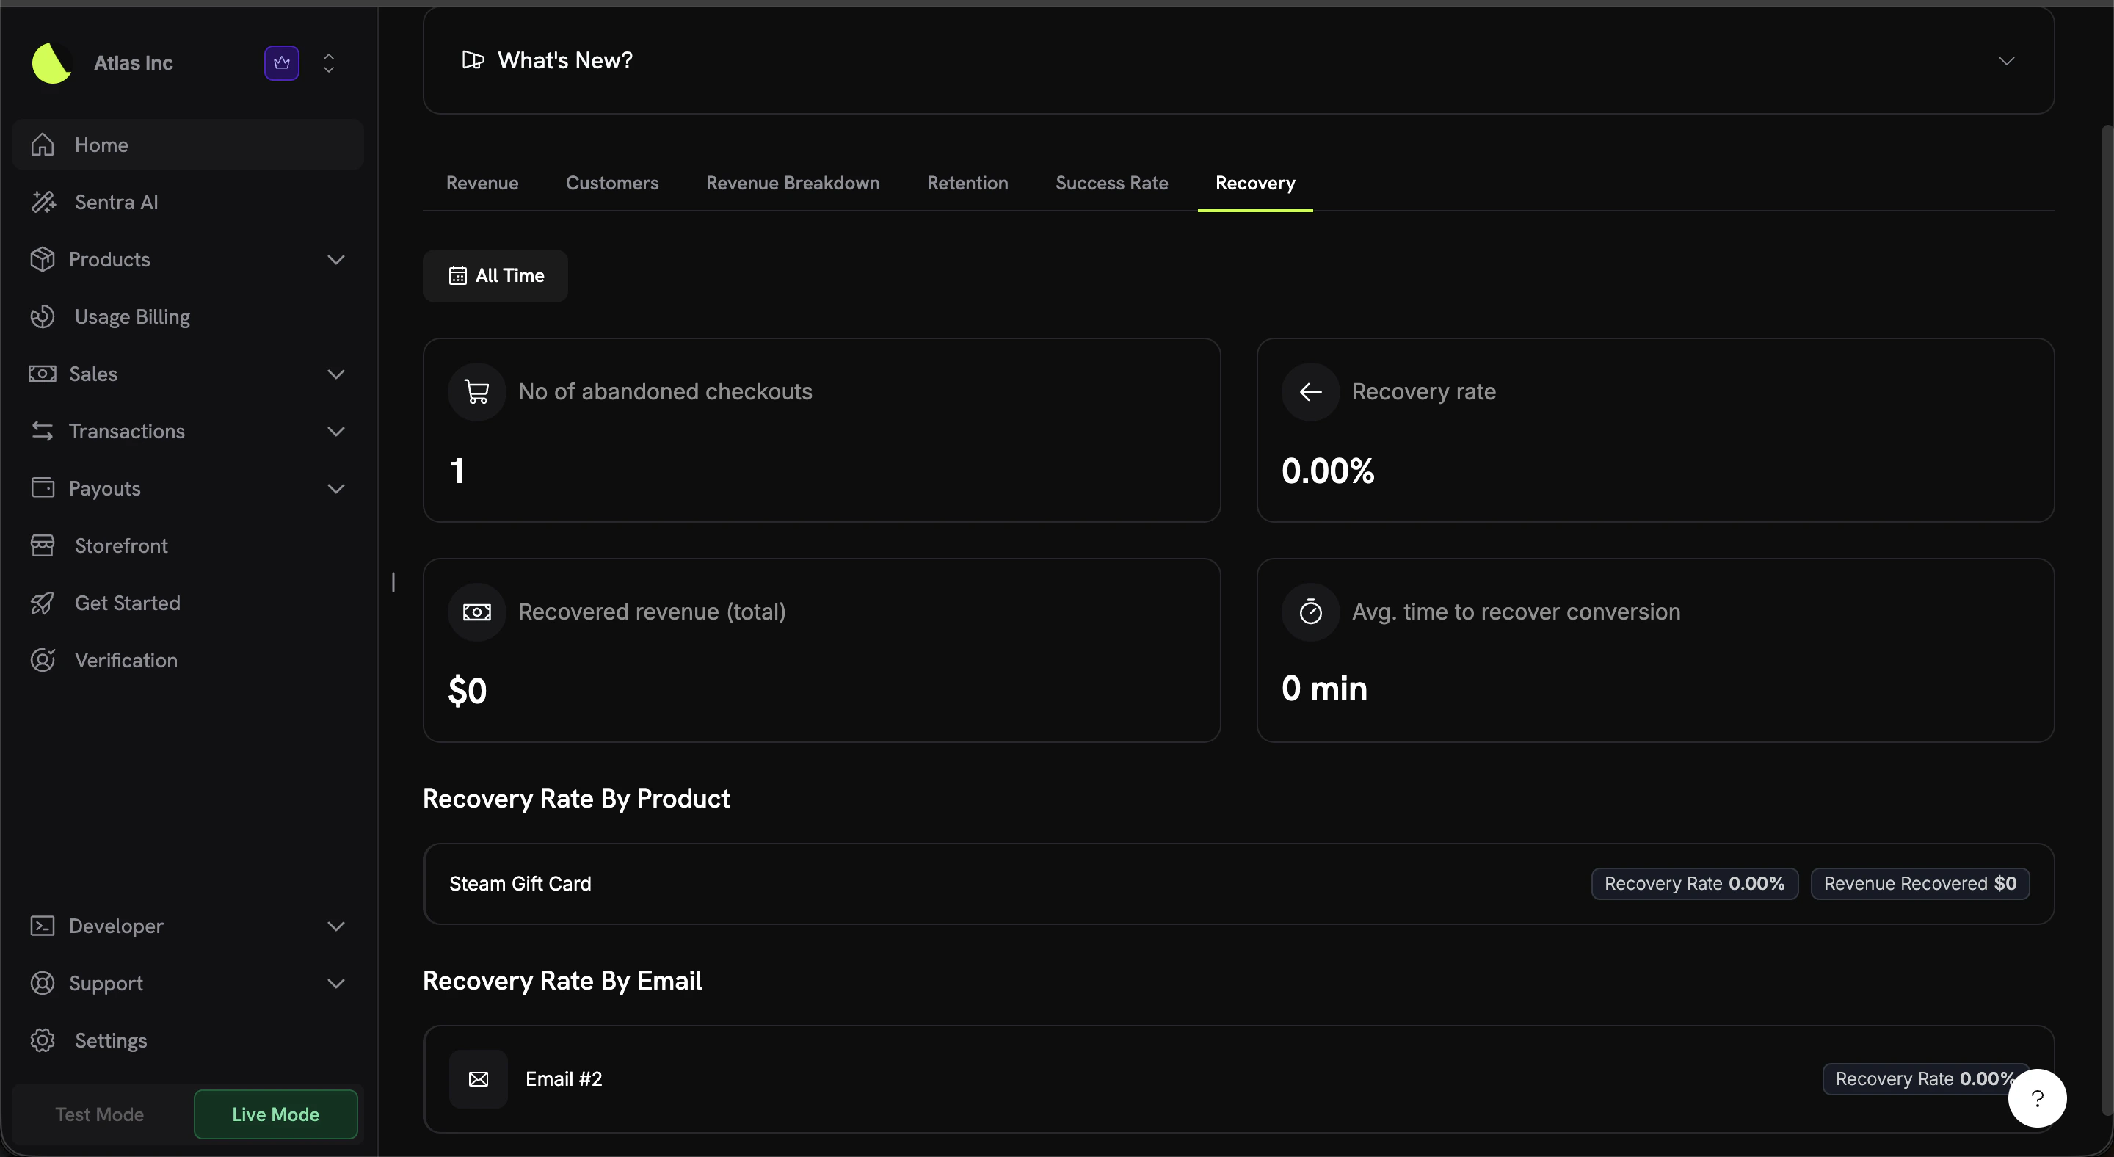Click the Home icon in sidebar
The height and width of the screenshot is (1157, 2114).
point(43,145)
